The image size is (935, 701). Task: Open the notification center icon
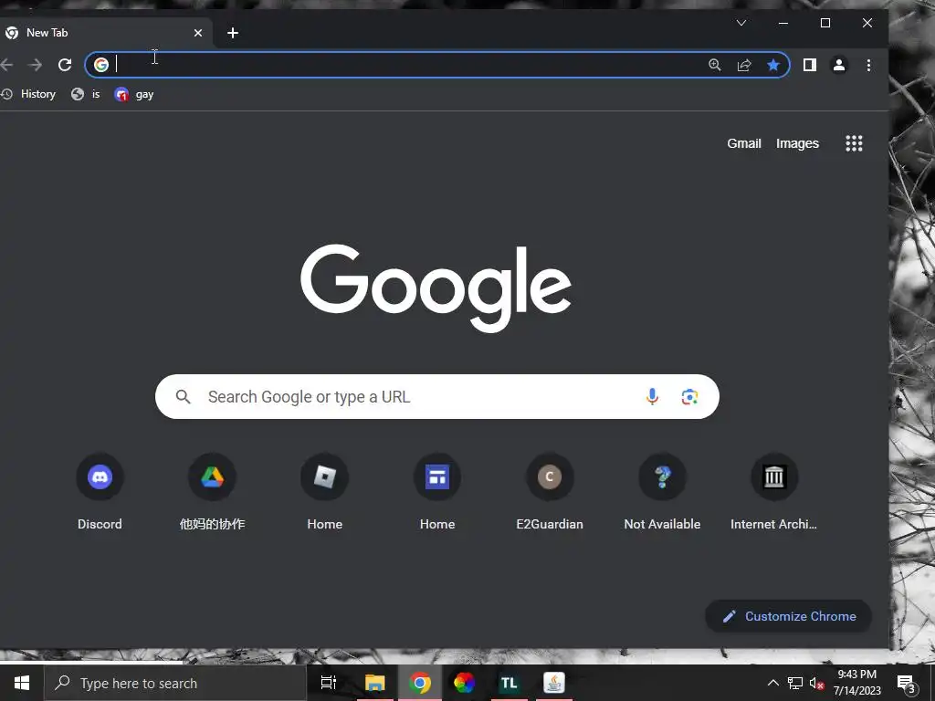click(x=907, y=684)
